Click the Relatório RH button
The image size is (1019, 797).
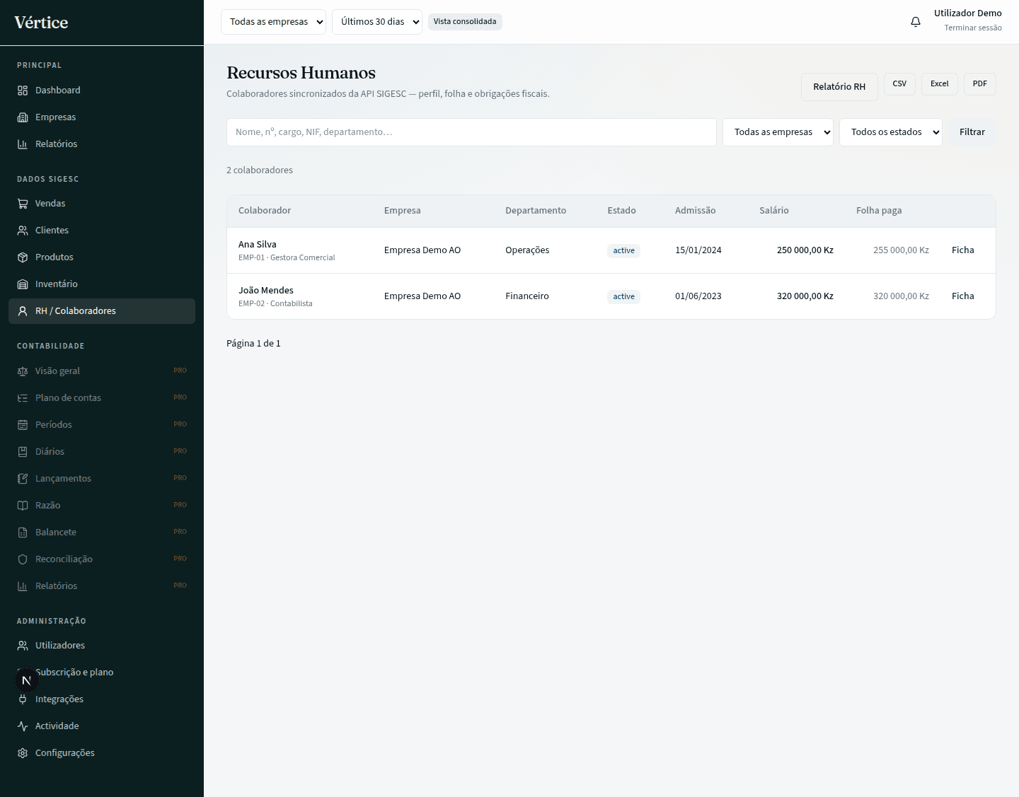pos(839,86)
